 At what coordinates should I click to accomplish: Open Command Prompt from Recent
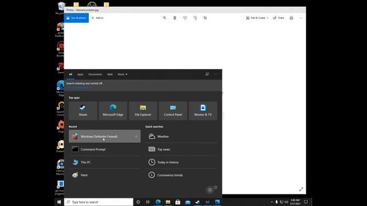coord(104,149)
